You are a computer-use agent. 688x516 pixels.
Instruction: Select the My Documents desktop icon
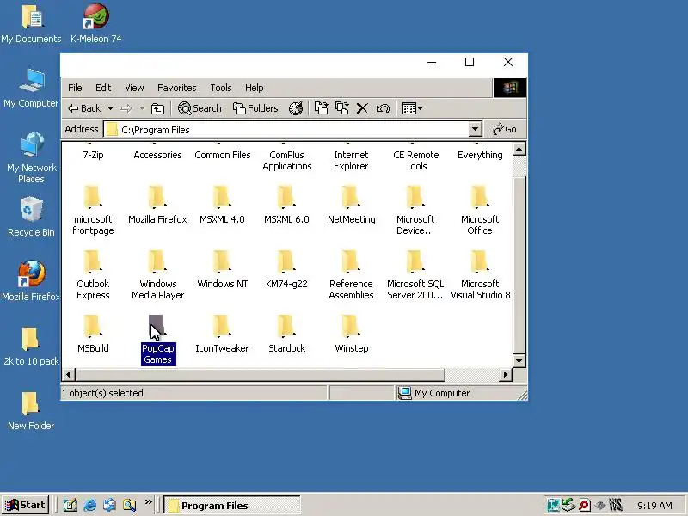click(x=31, y=25)
